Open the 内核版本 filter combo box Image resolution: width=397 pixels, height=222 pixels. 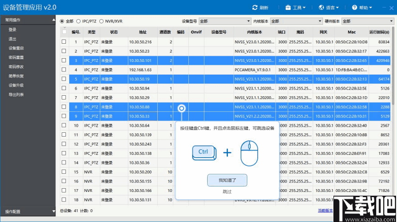click(296, 21)
